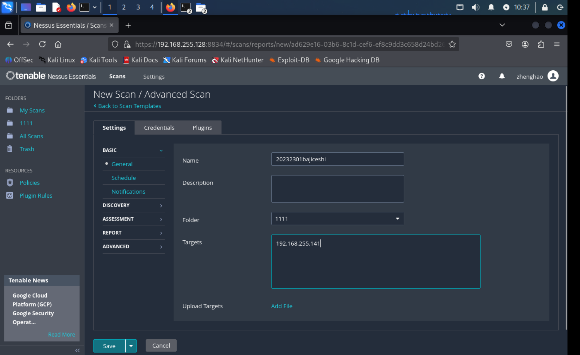Open the zhenghao user account avatar
The width and height of the screenshot is (580, 355).
(x=553, y=76)
